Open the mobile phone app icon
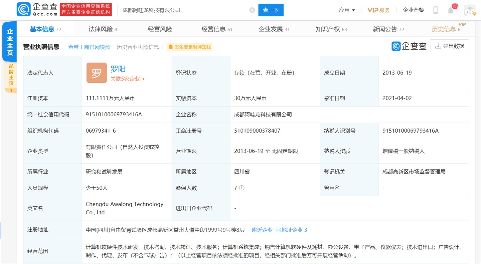This screenshot has height=264, width=481. click(436, 10)
